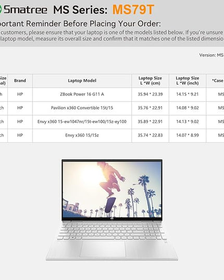Click the orange MS79T model title

click(133, 9)
